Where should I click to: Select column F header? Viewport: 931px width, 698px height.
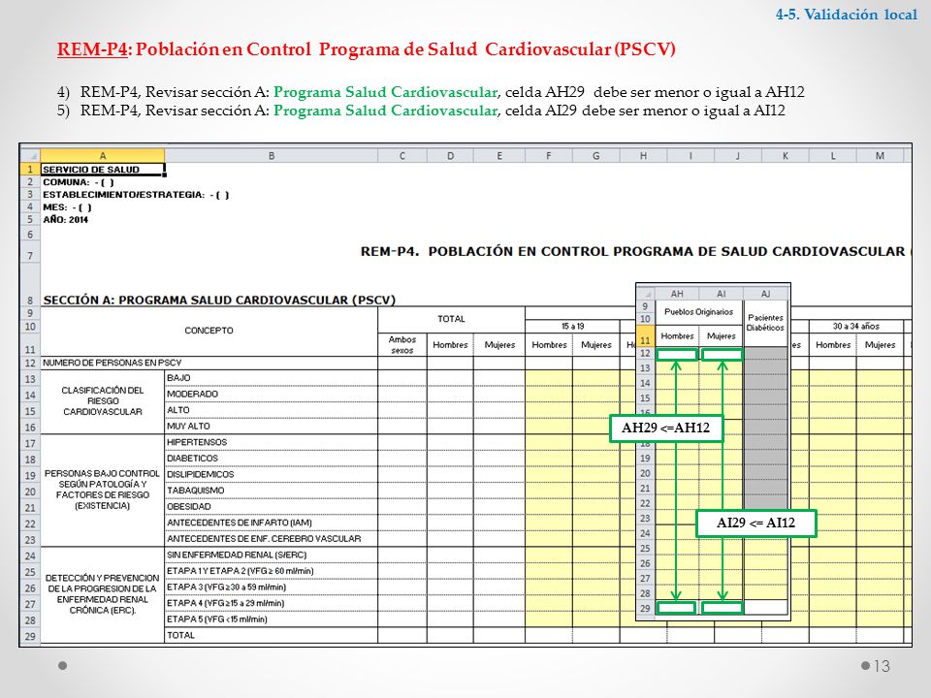[549, 155]
